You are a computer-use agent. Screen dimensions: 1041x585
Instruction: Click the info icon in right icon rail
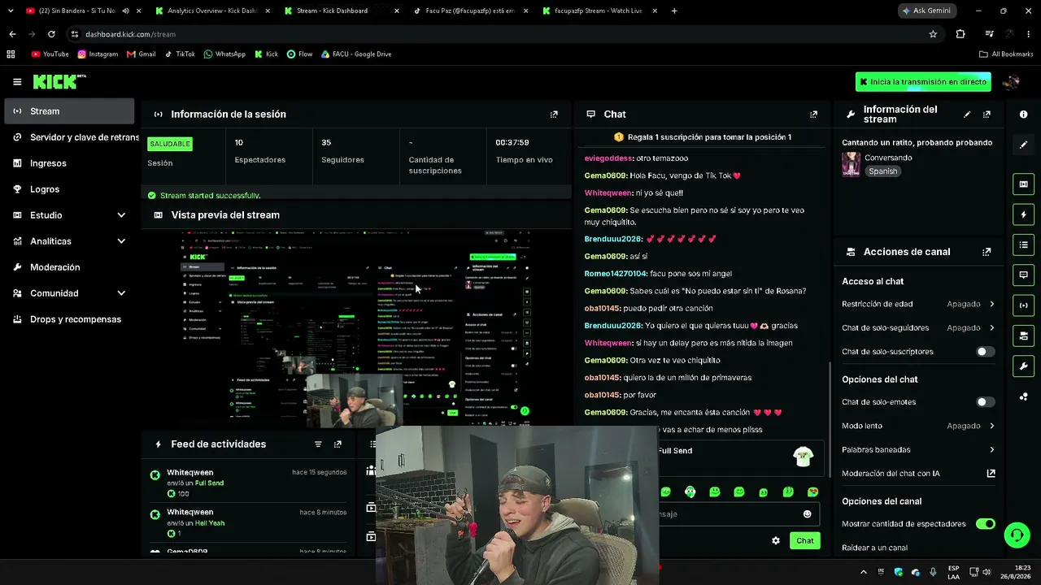click(1023, 115)
